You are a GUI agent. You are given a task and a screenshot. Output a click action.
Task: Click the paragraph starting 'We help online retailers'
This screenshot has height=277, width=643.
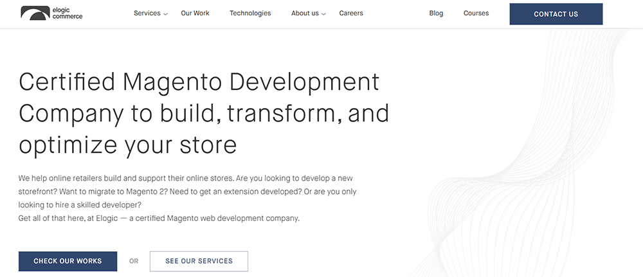[187, 192]
